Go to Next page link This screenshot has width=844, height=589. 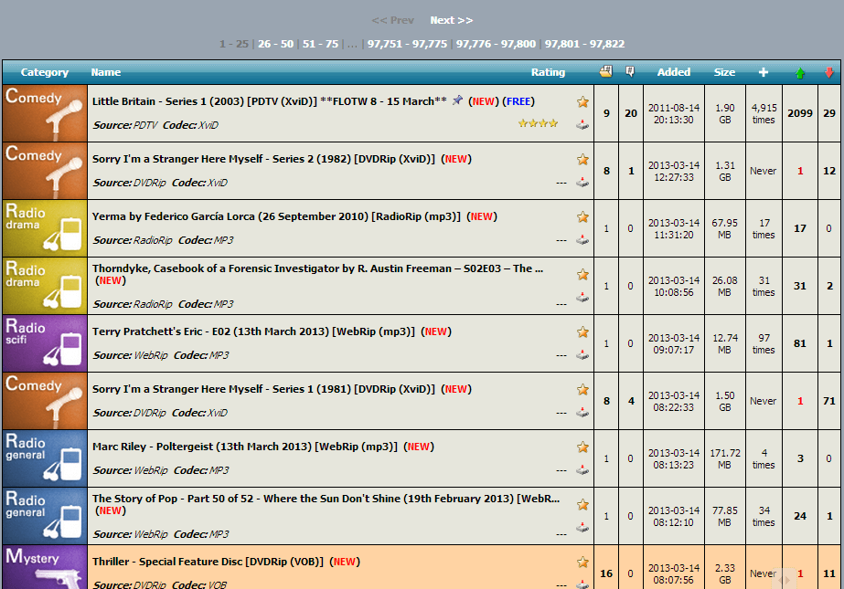pos(451,20)
